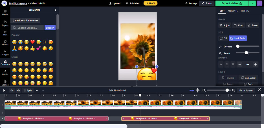Adjust the Corners slider

tap(248, 46)
